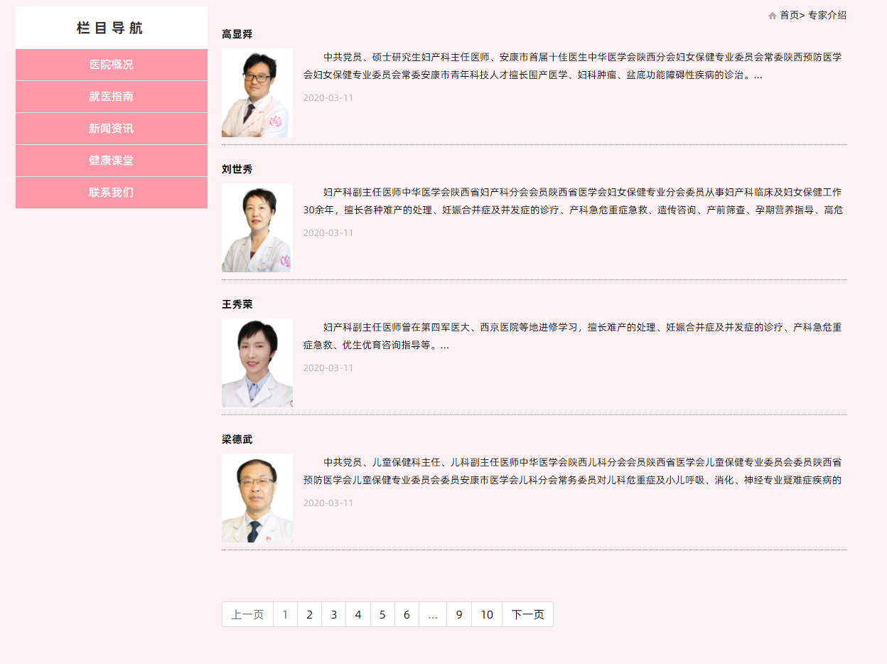Go to page 4 in pagination

coord(358,614)
